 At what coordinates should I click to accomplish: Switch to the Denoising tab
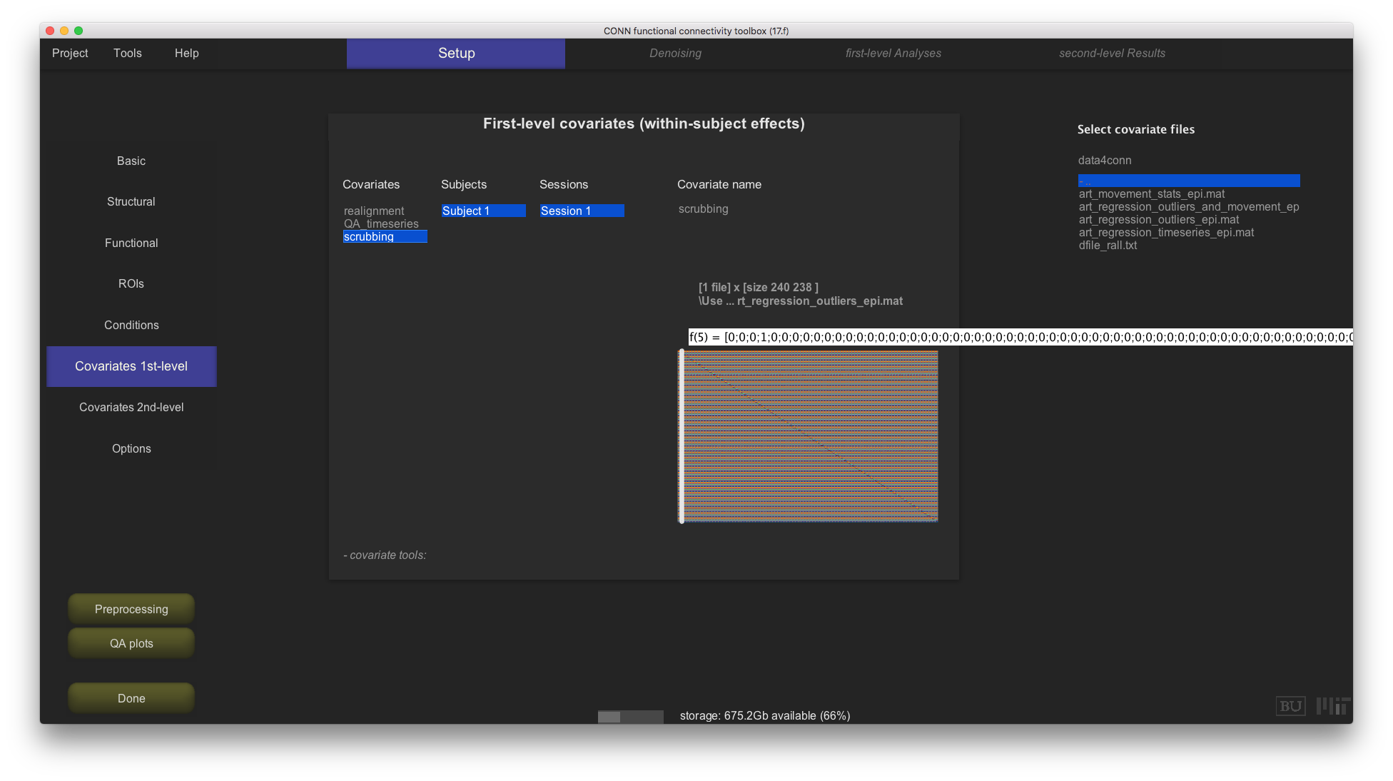pos(675,53)
